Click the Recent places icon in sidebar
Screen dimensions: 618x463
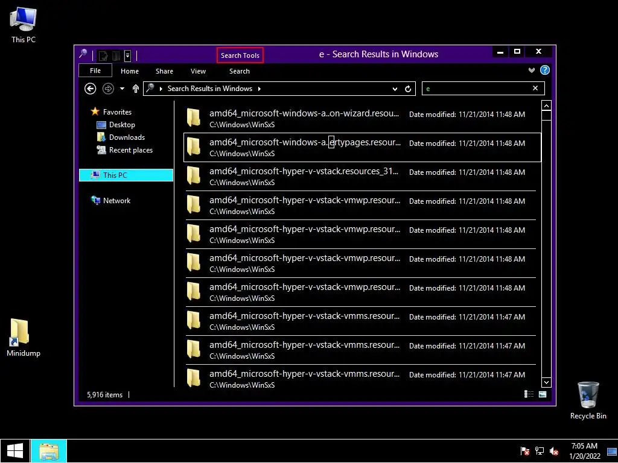(x=101, y=150)
